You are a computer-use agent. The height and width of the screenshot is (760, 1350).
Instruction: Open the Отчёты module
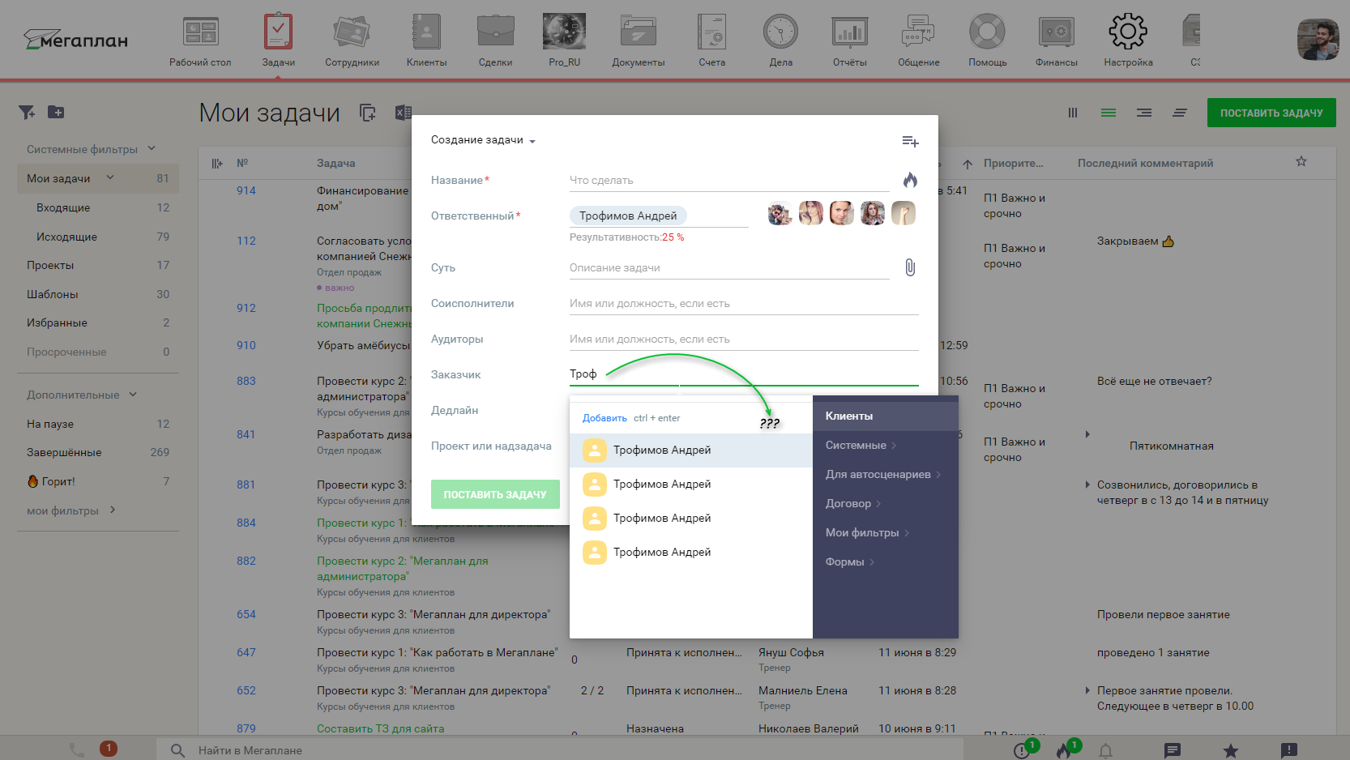click(849, 41)
